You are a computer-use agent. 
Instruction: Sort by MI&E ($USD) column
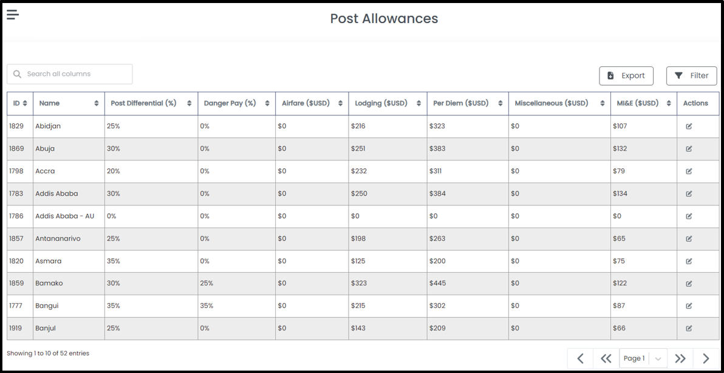click(x=644, y=103)
